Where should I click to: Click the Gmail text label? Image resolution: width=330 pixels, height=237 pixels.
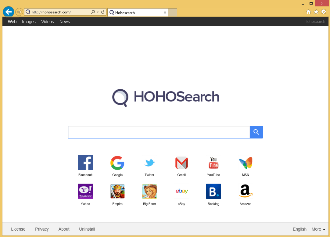181,175
